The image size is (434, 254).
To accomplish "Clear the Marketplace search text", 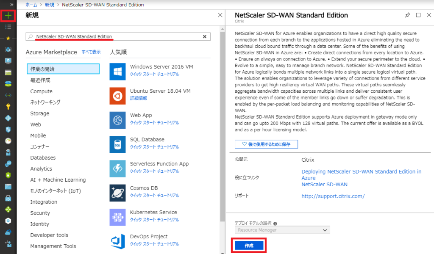I will [205, 36].
